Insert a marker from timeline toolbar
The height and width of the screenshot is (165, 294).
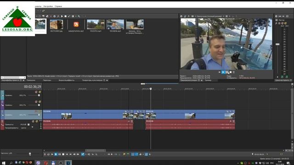coord(124,154)
